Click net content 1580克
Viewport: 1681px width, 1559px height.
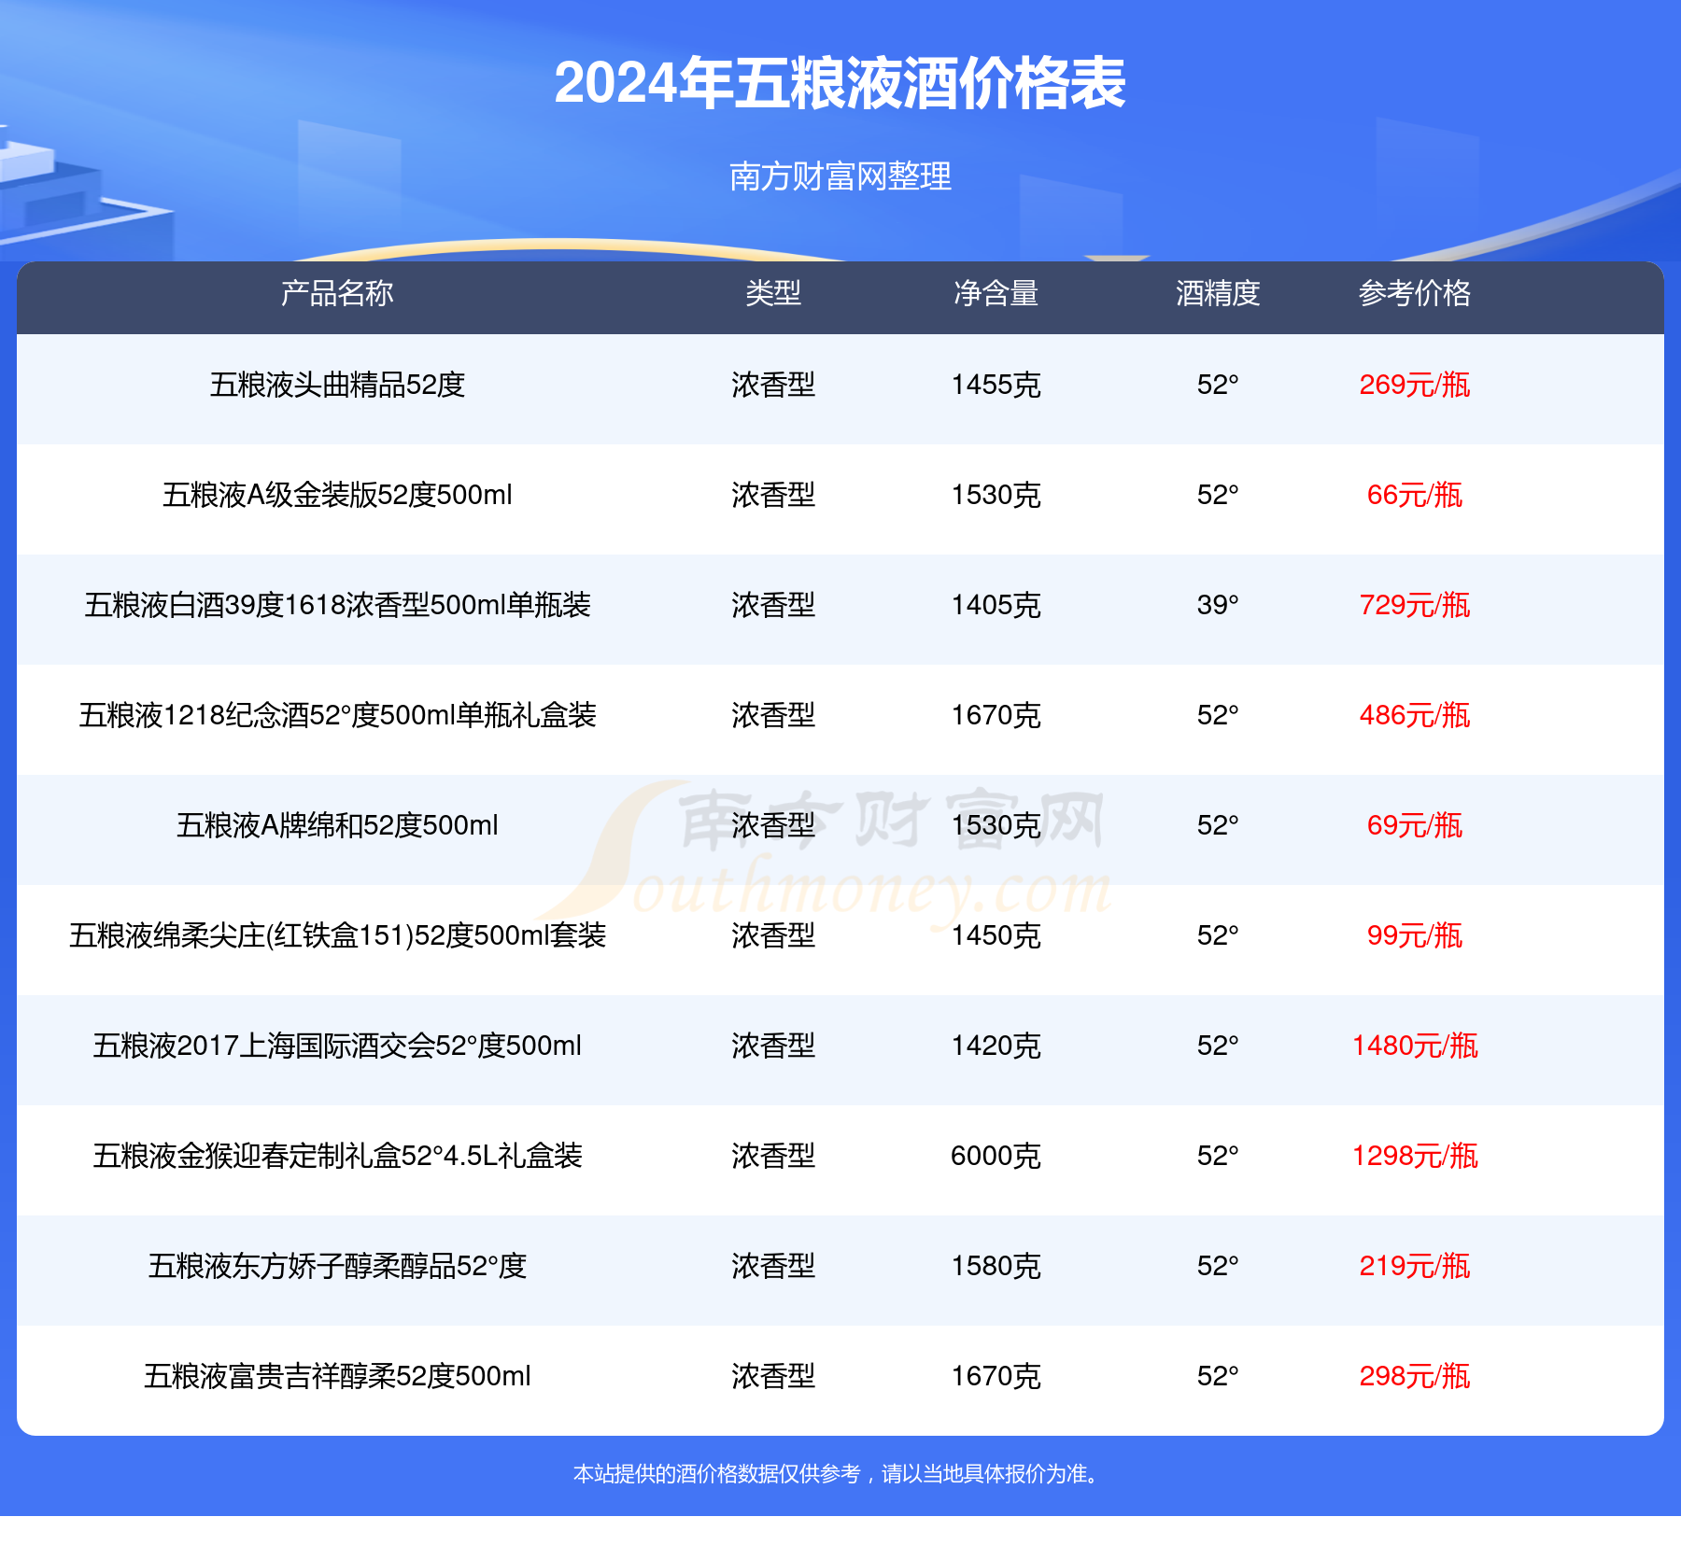996,1266
